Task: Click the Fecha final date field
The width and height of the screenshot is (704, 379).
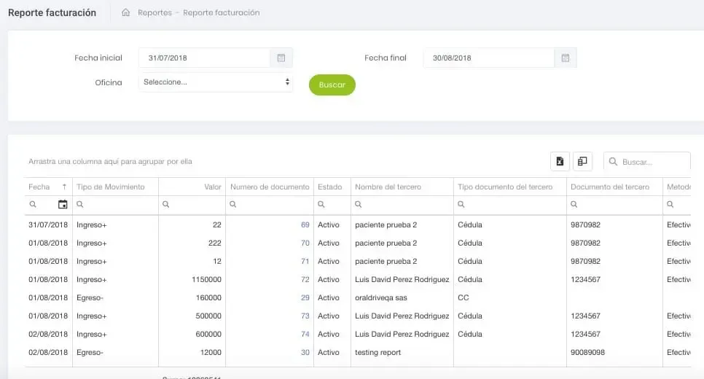Action: point(488,58)
